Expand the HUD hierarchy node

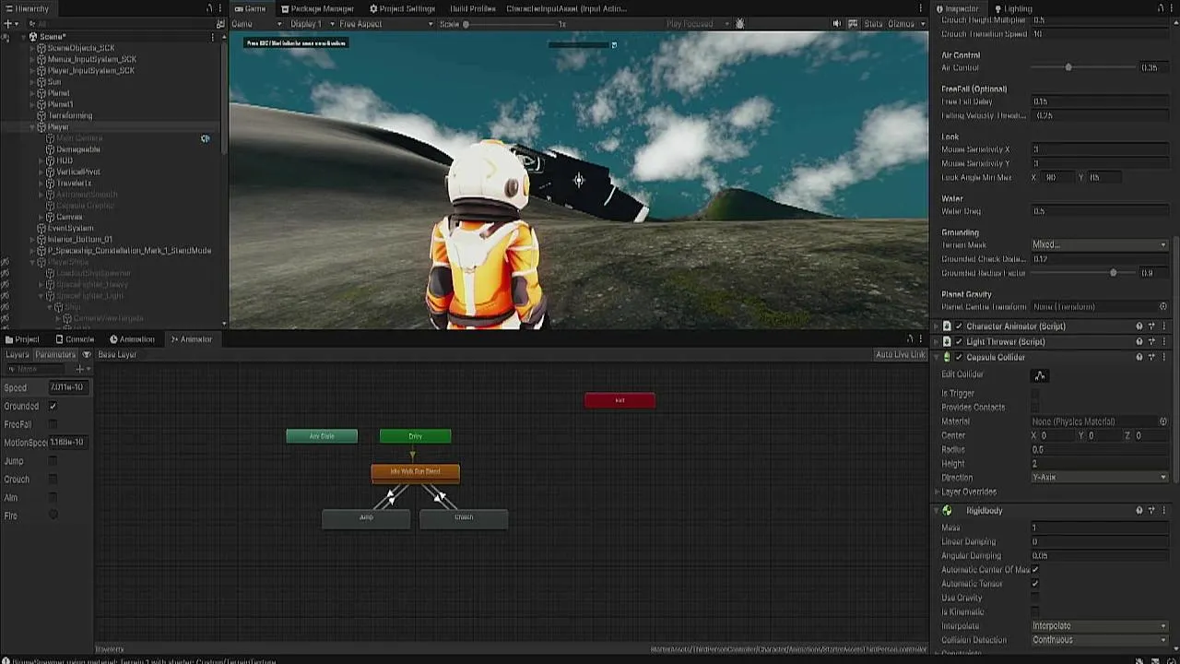tap(41, 160)
